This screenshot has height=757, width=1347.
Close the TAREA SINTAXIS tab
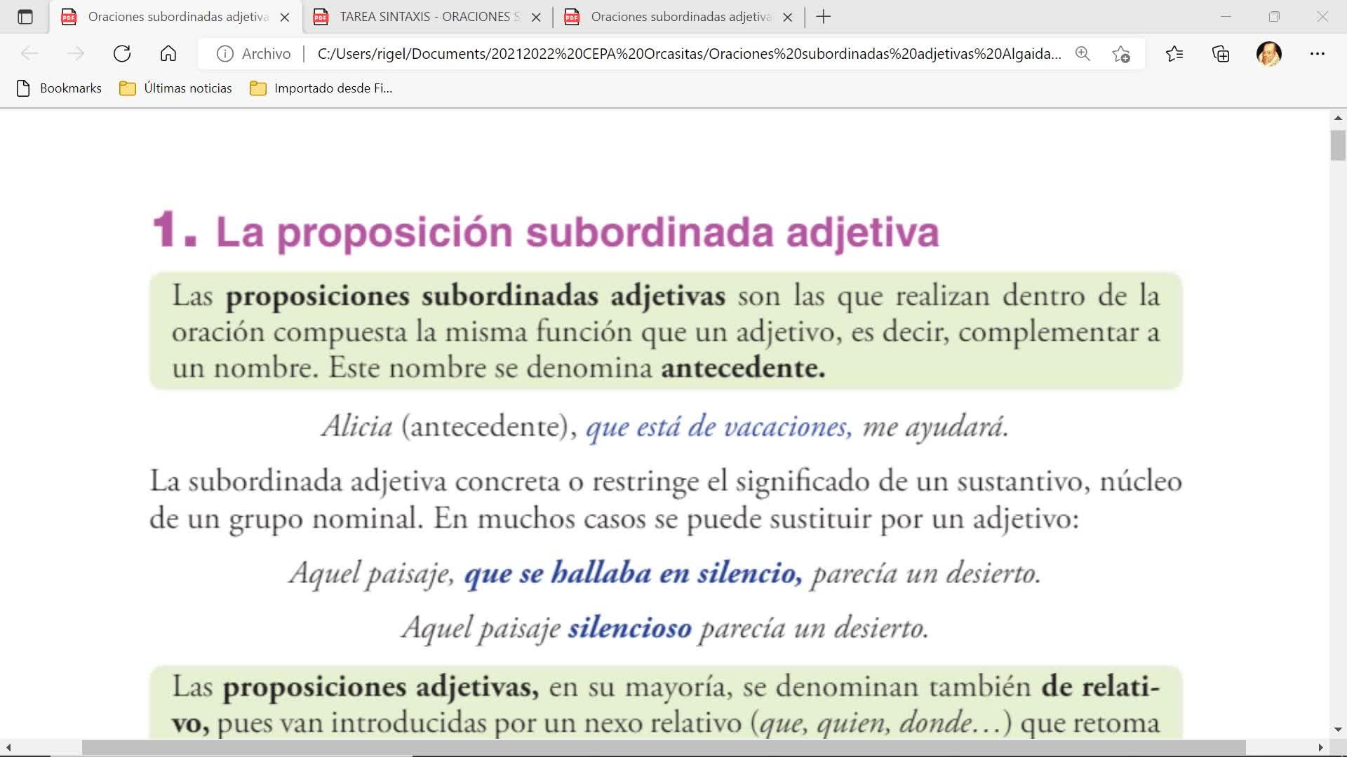pos(536,18)
